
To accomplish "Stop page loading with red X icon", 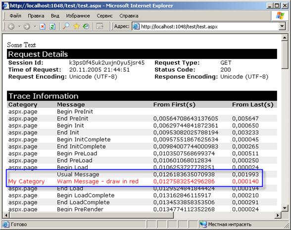I will click(43, 27).
